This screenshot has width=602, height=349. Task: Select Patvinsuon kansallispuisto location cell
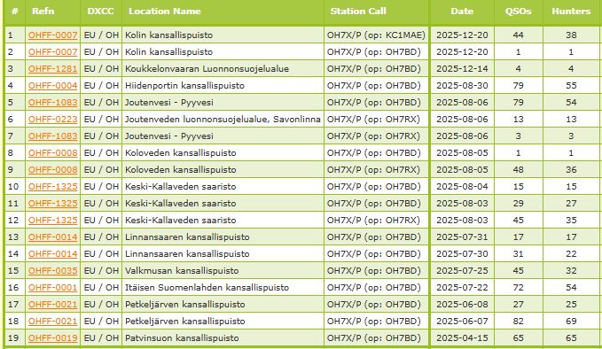coord(223,337)
